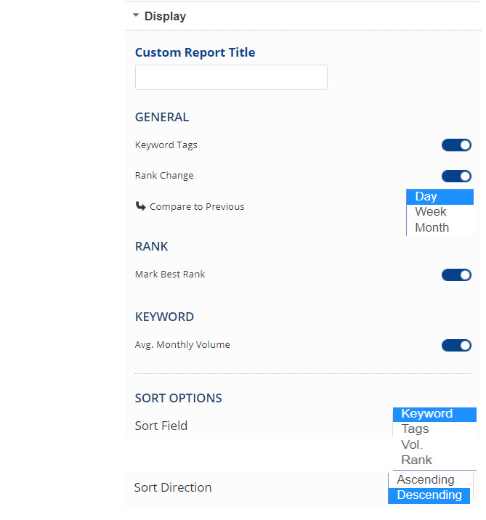Collapse the Display section triangle
Viewport: 486px width, 520px height.
coord(136,15)
